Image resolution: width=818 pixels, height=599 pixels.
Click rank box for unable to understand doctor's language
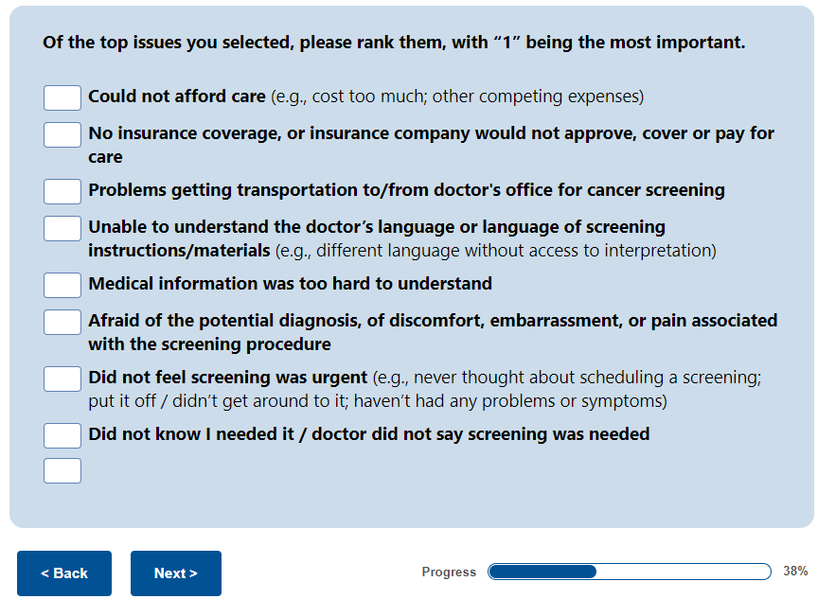62,228
